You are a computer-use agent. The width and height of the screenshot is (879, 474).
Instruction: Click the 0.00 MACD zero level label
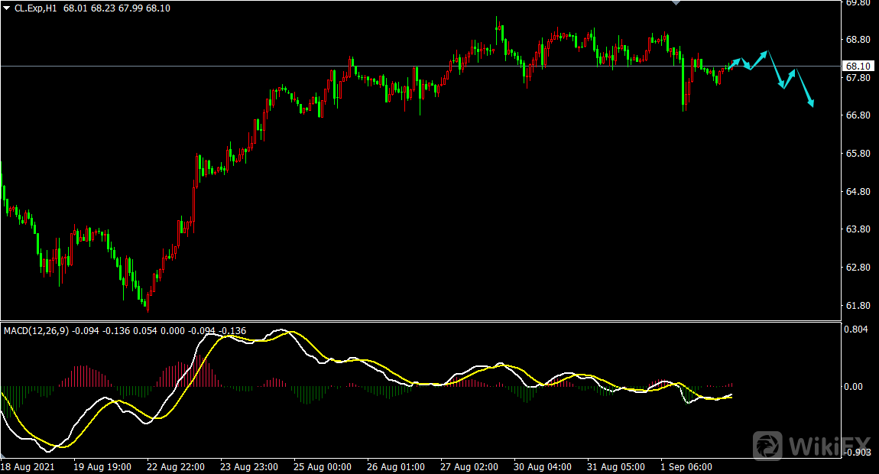tap(855, 387)
